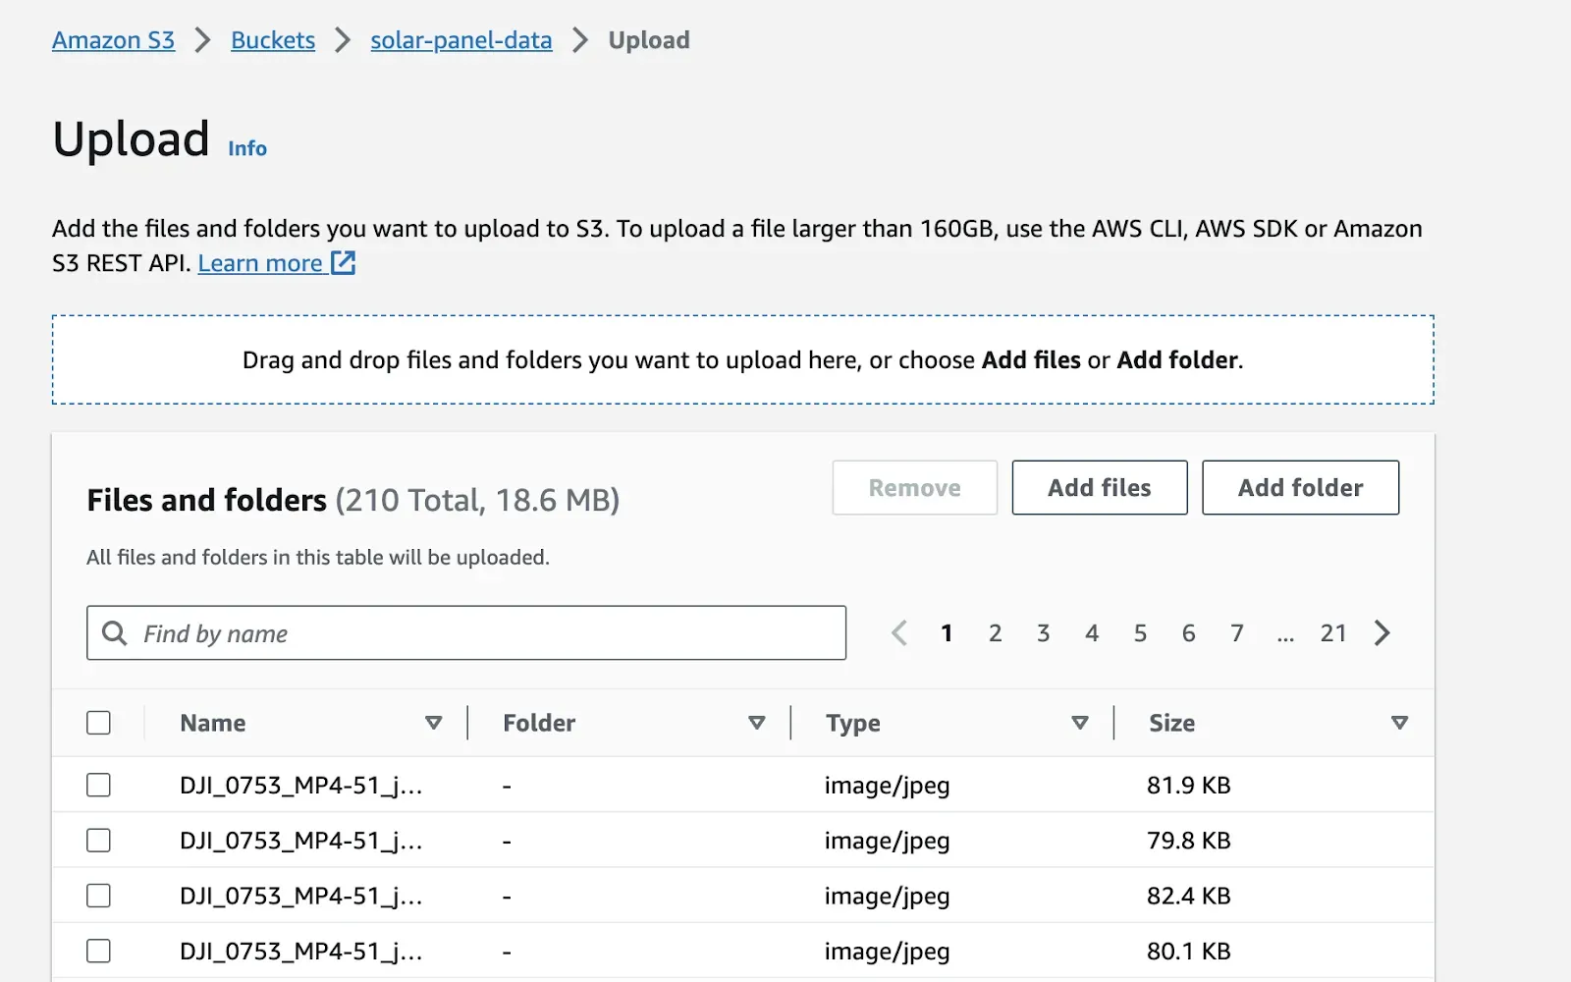This screenshot has width=1571, height=982.
Task: Go to the next page of files
Action: coord(1382,633)
